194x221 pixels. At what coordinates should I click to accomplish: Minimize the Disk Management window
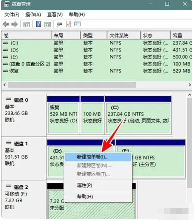[x=150, y=4]
